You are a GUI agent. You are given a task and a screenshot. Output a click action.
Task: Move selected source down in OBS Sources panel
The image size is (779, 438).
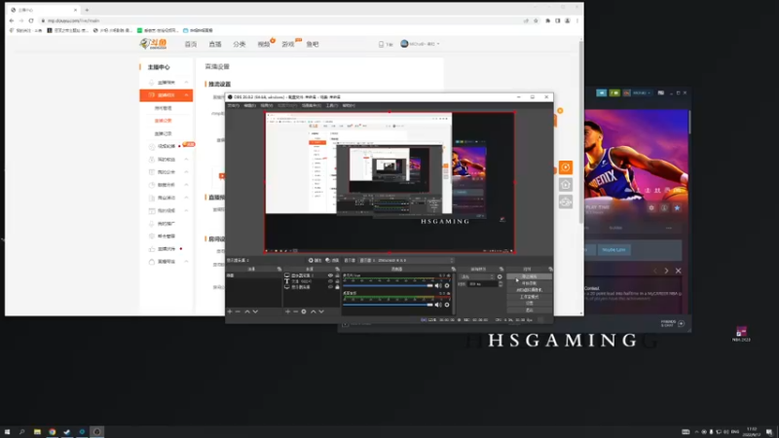(321, 311)
